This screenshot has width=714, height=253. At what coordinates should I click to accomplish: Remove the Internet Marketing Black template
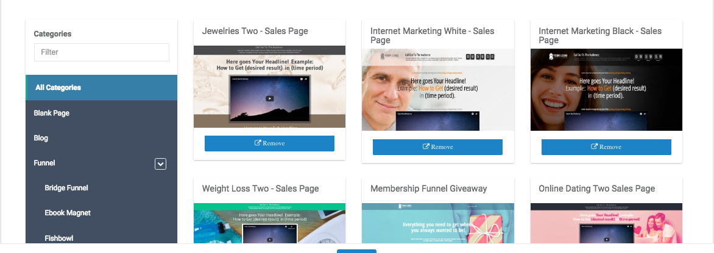(x=606, y=147)
